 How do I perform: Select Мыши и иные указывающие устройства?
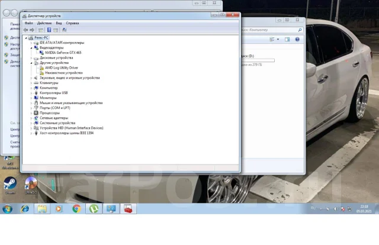(71, 103)
